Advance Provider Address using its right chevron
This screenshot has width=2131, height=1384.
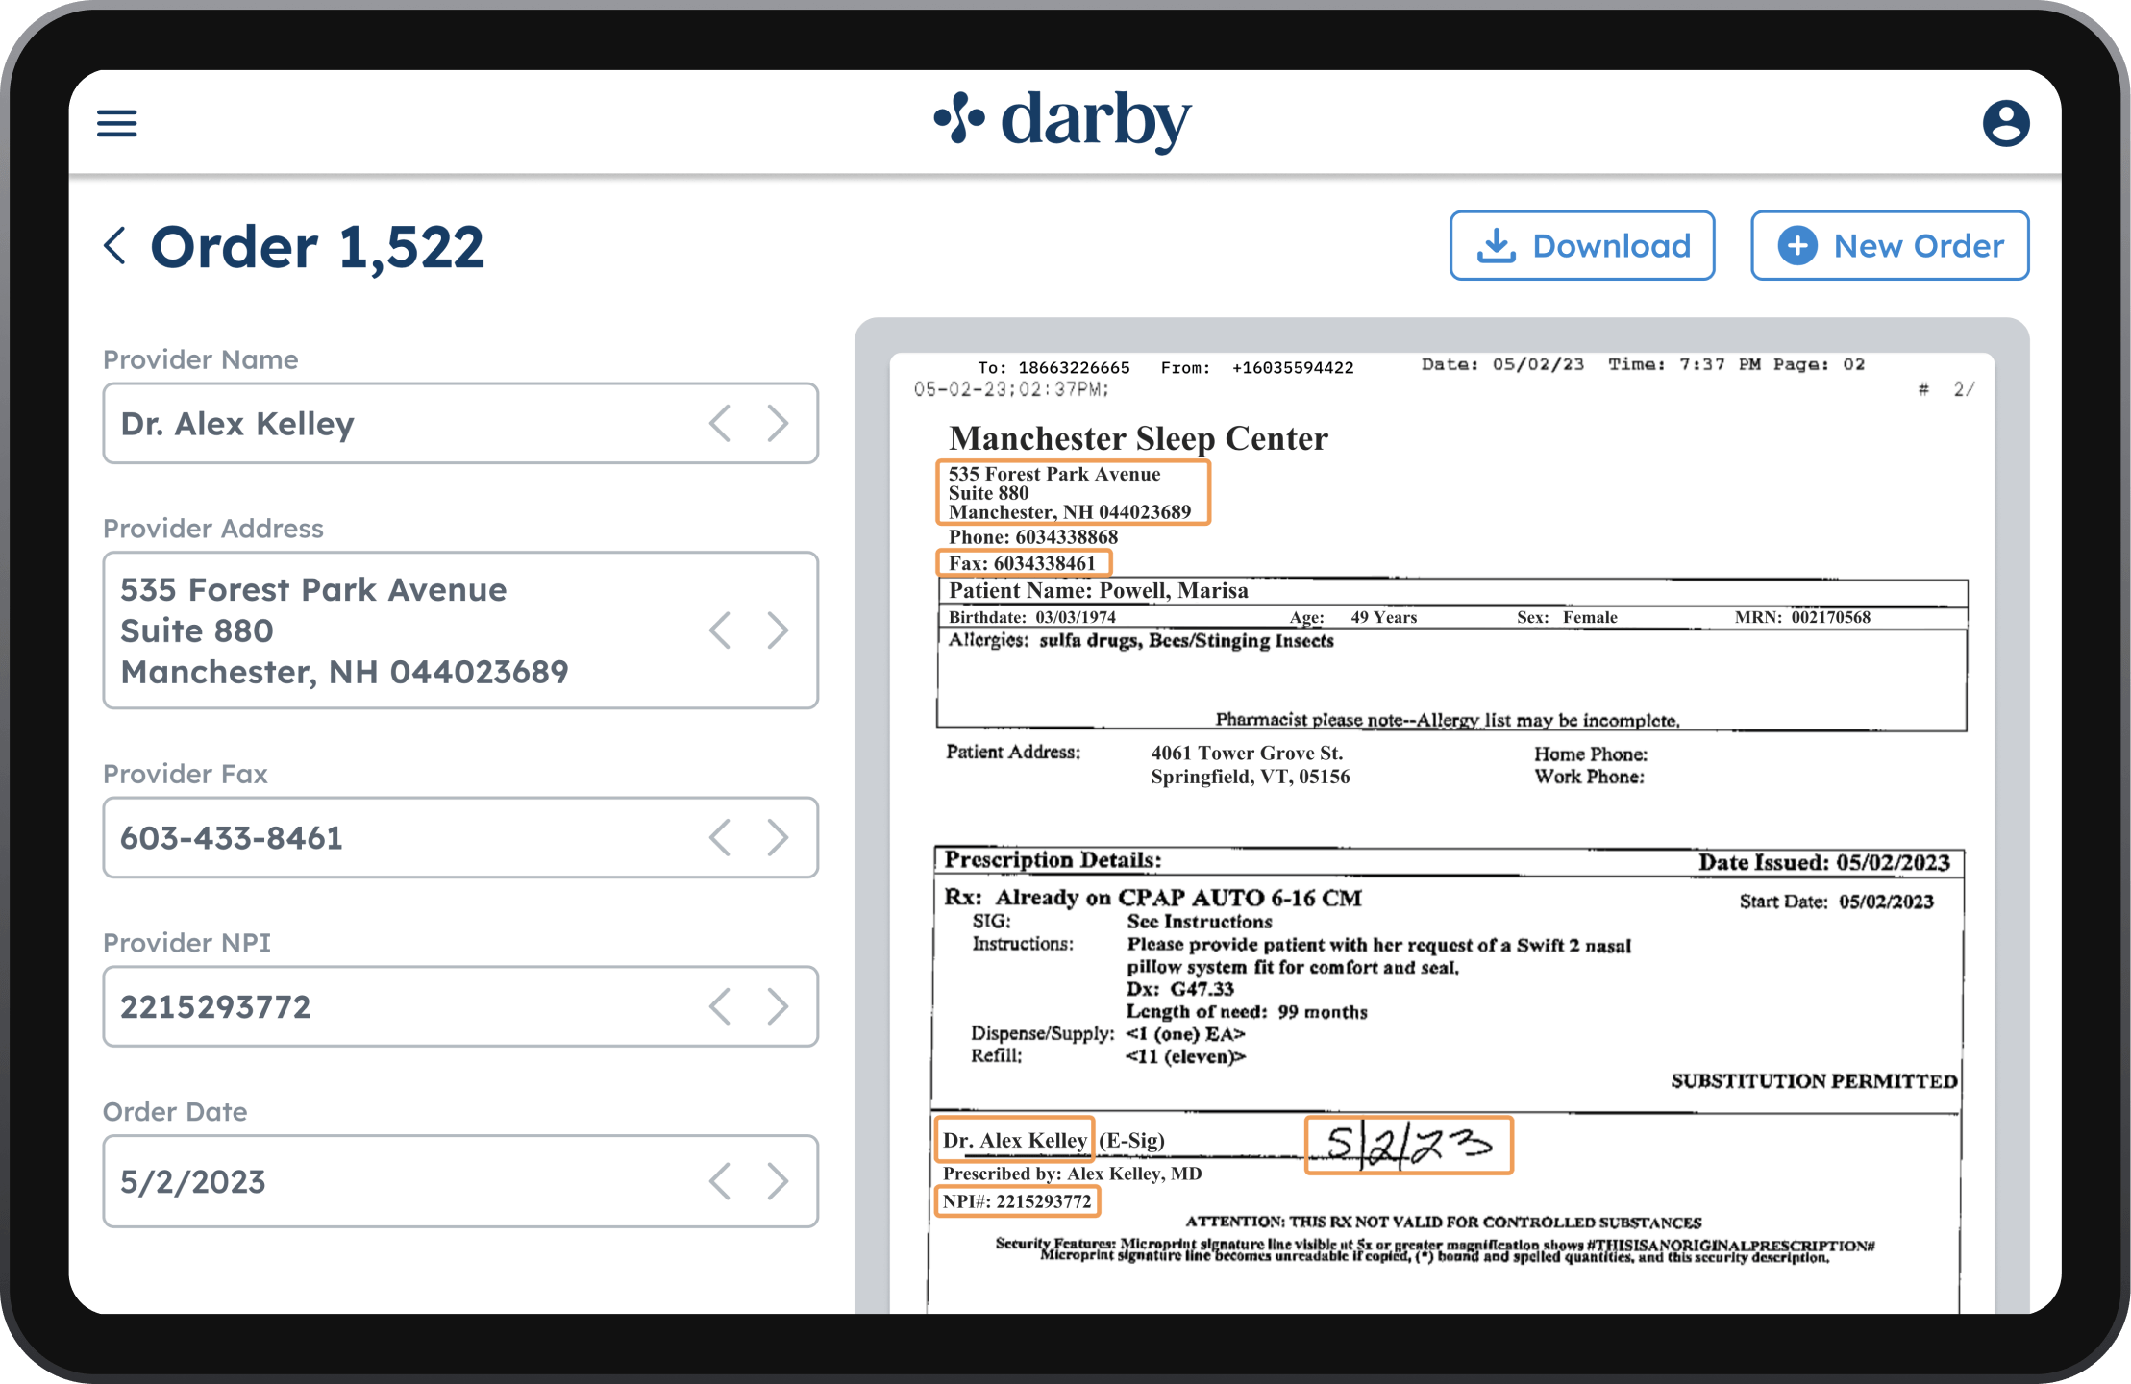779,630
